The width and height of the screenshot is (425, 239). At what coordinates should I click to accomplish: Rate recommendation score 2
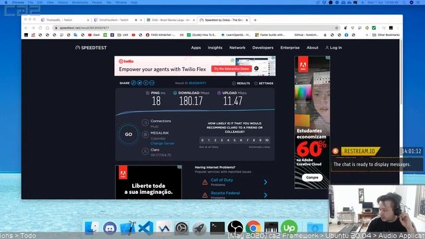pos(215,140)
